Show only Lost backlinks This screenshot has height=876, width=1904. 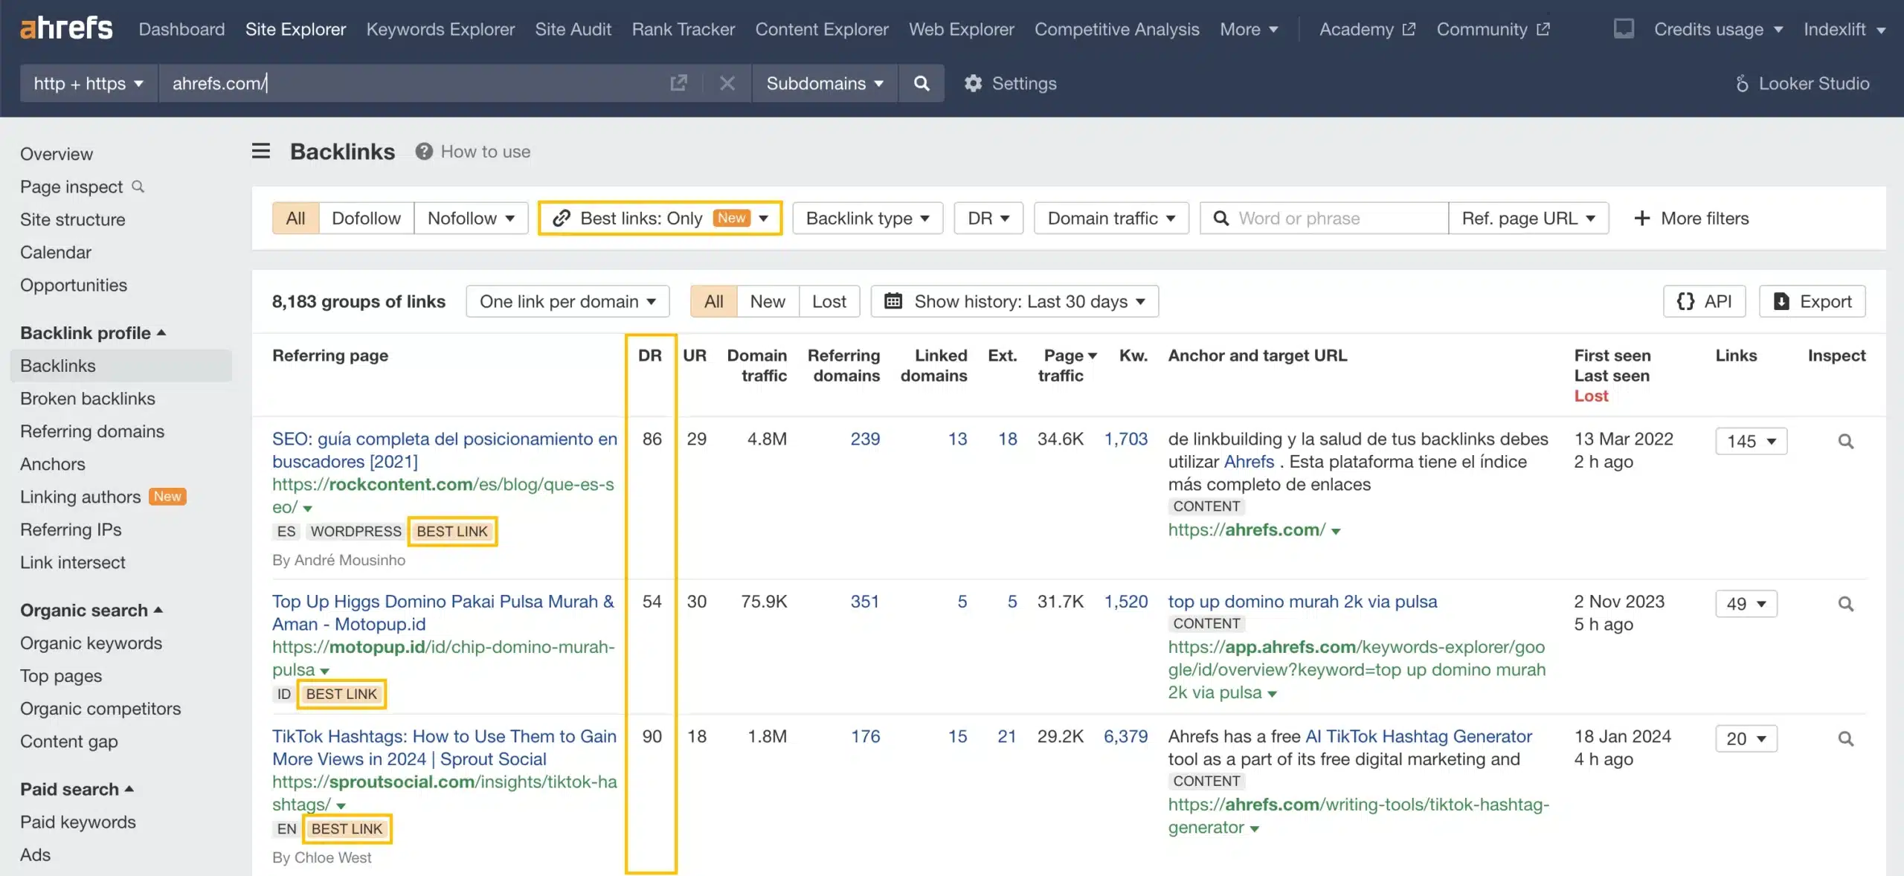(829, 301)
